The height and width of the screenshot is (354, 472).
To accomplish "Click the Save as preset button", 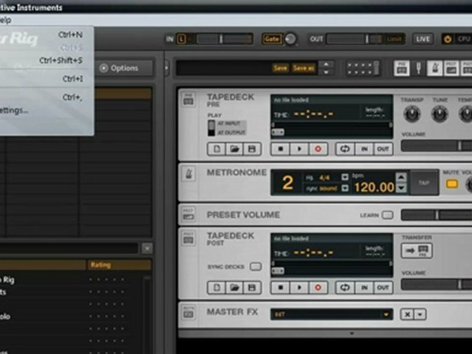I will pyautogui.click(x=303, y=68).
